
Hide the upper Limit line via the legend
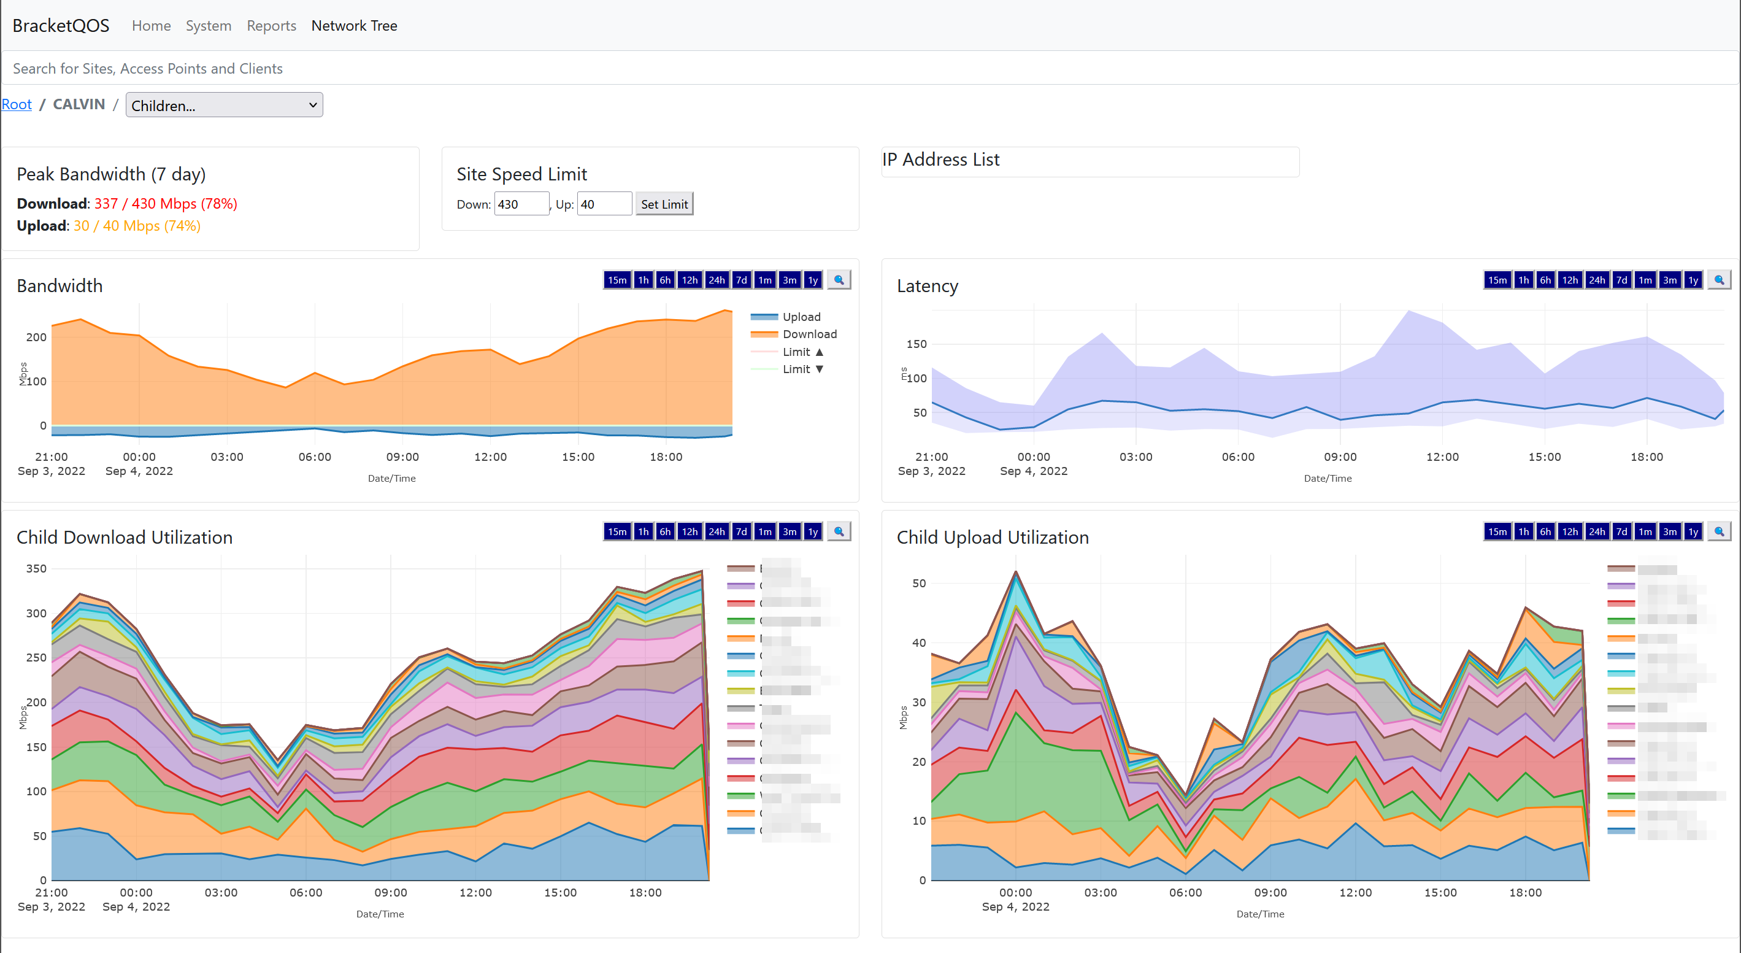[x=802, y=352]
